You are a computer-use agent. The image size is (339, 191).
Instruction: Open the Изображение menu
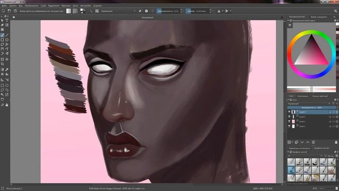[x=32, y=6]
